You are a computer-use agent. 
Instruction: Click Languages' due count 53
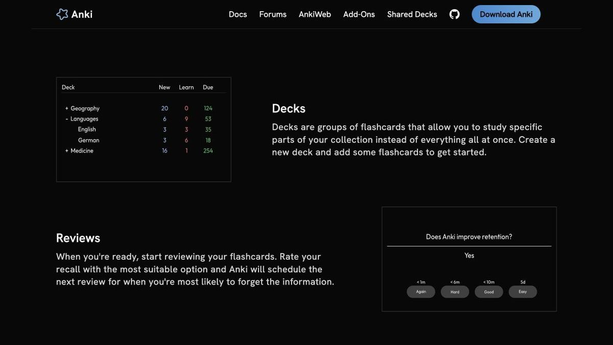[208, 119]
